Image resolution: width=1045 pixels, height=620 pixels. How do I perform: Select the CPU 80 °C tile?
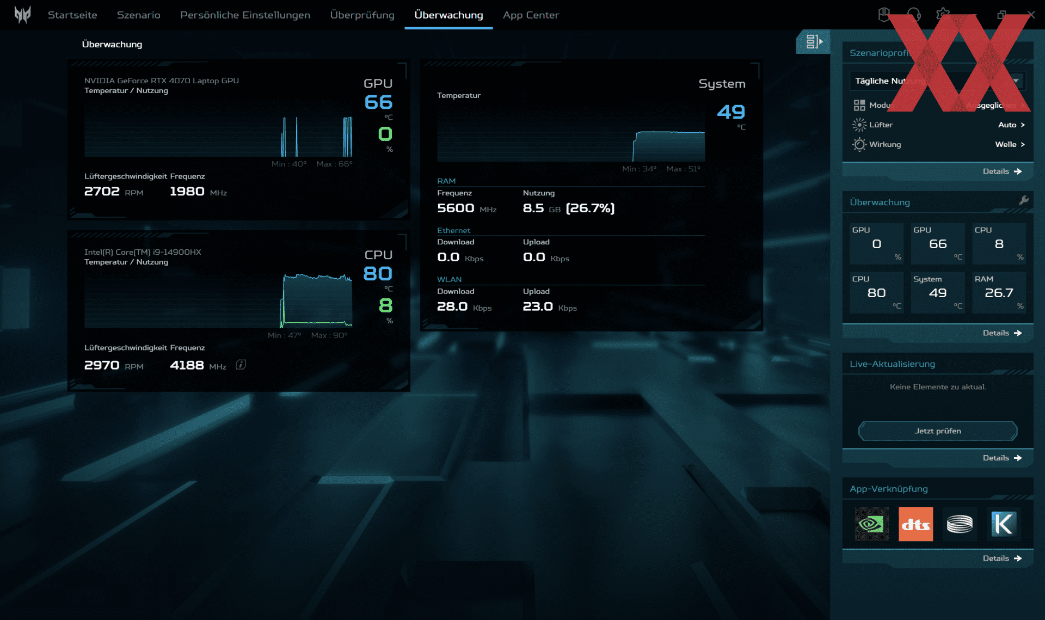(876, 292)
